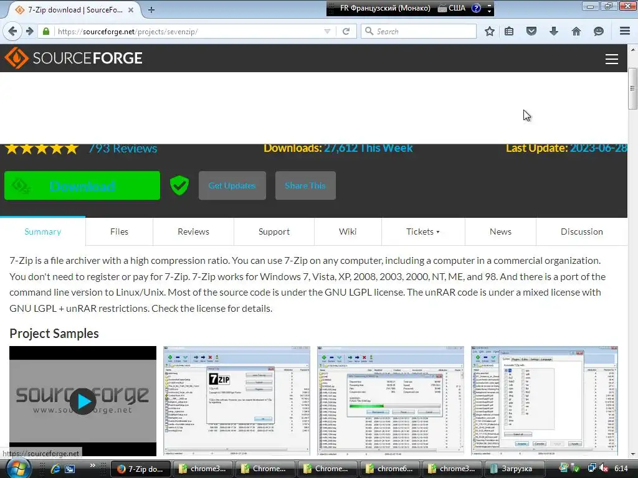
Task: Select FR Французский input language
Action: 385,7
